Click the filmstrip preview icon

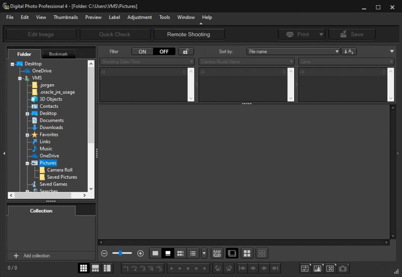point(232,253)
